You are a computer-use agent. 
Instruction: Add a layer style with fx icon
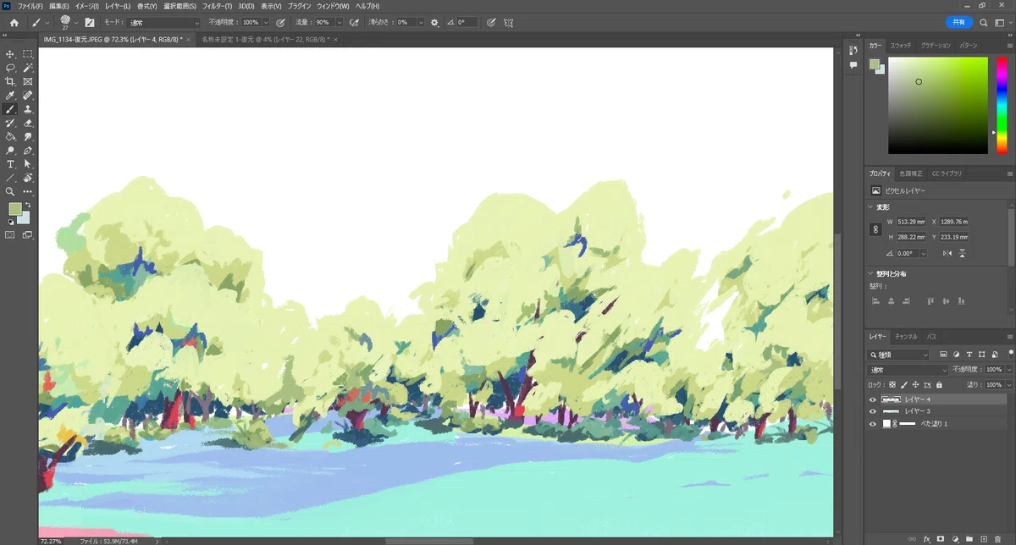pos(927,538)
